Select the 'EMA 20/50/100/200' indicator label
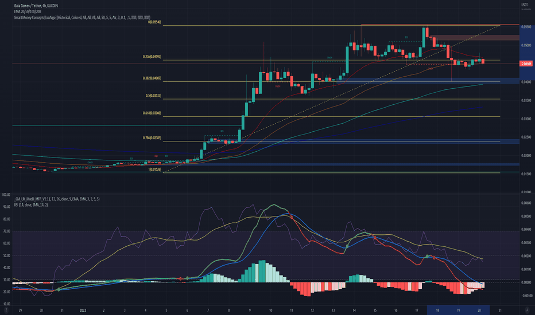Image resolution: width=535 pixels, height=315 pixels. tap(27, 11)
